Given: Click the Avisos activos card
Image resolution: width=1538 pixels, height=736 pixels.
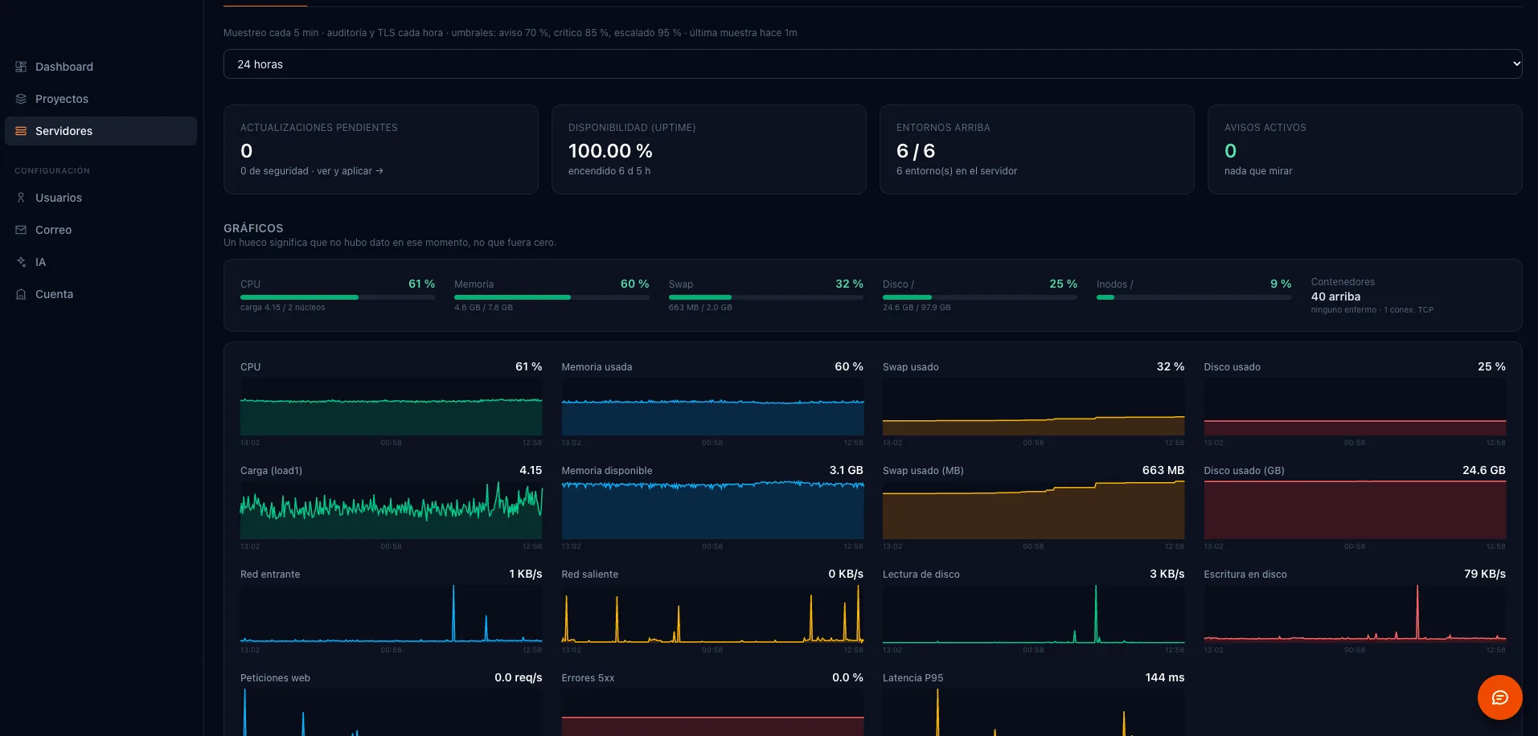Looking at the screenshot, I should [x=1364, y=149].
